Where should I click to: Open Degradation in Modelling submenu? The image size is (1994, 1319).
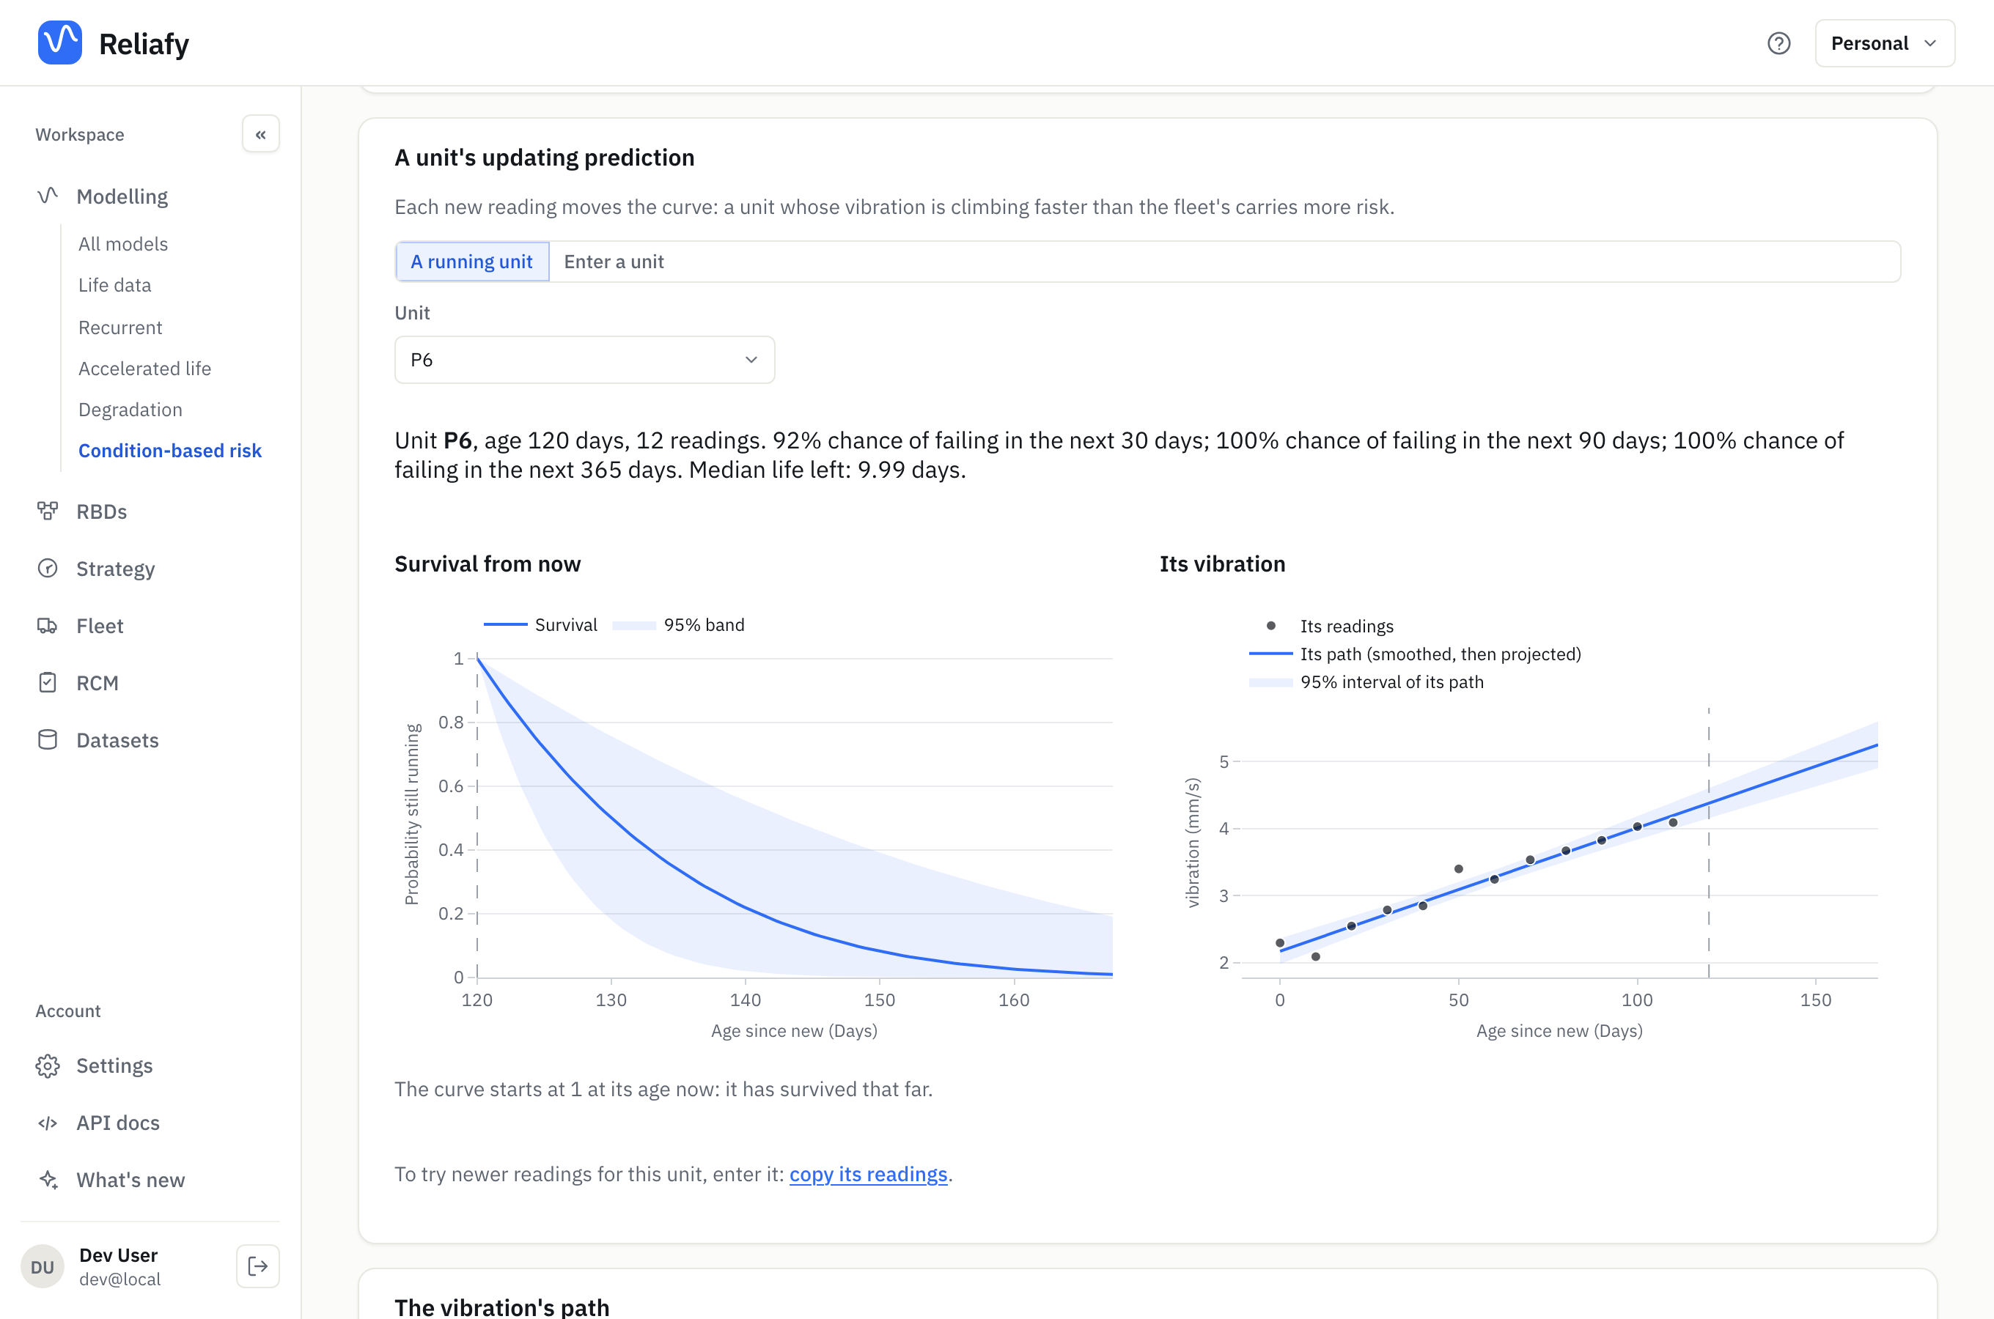pos(130,410)
